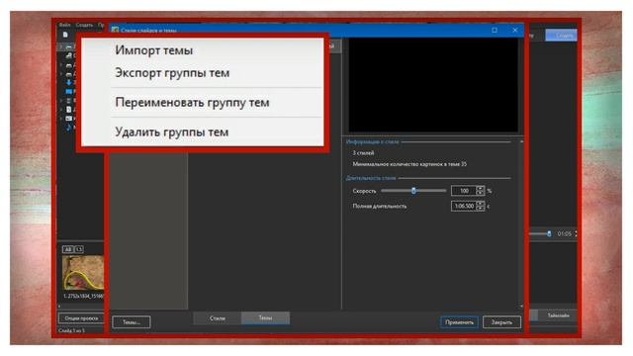Image resolution: width=633 pixels, height=356 pixels.
Task: Click the Скорость percent value field
Action: click(x=464, y=191)
